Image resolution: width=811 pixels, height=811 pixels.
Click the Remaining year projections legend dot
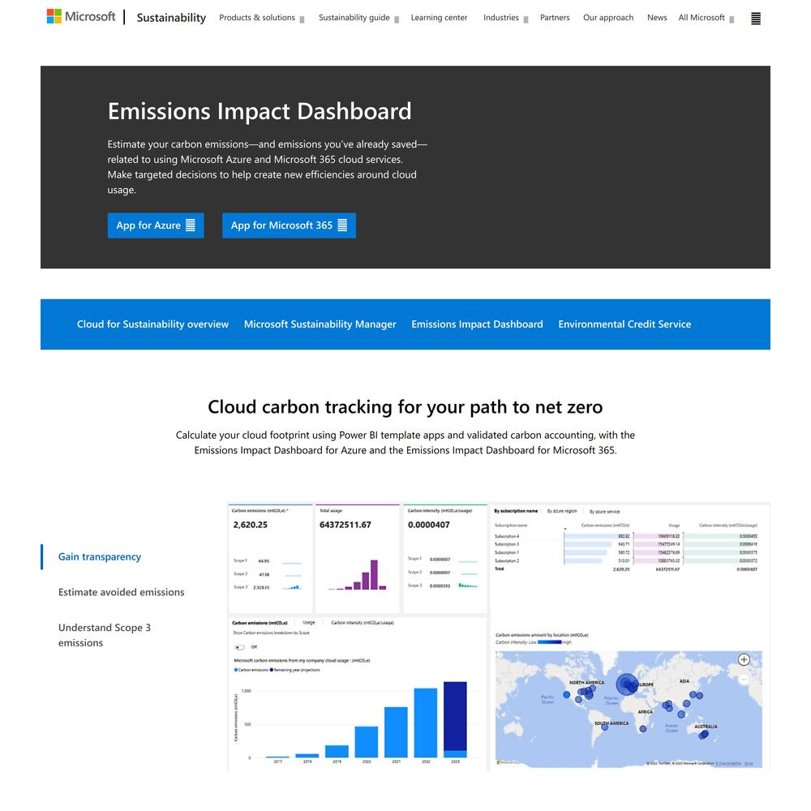(272, 670)
